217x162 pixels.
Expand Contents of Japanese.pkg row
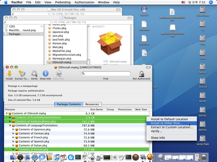click(14, 129)
